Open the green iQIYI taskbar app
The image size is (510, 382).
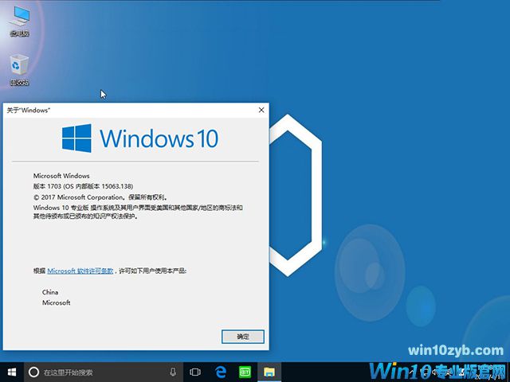[x=245, y=372]
